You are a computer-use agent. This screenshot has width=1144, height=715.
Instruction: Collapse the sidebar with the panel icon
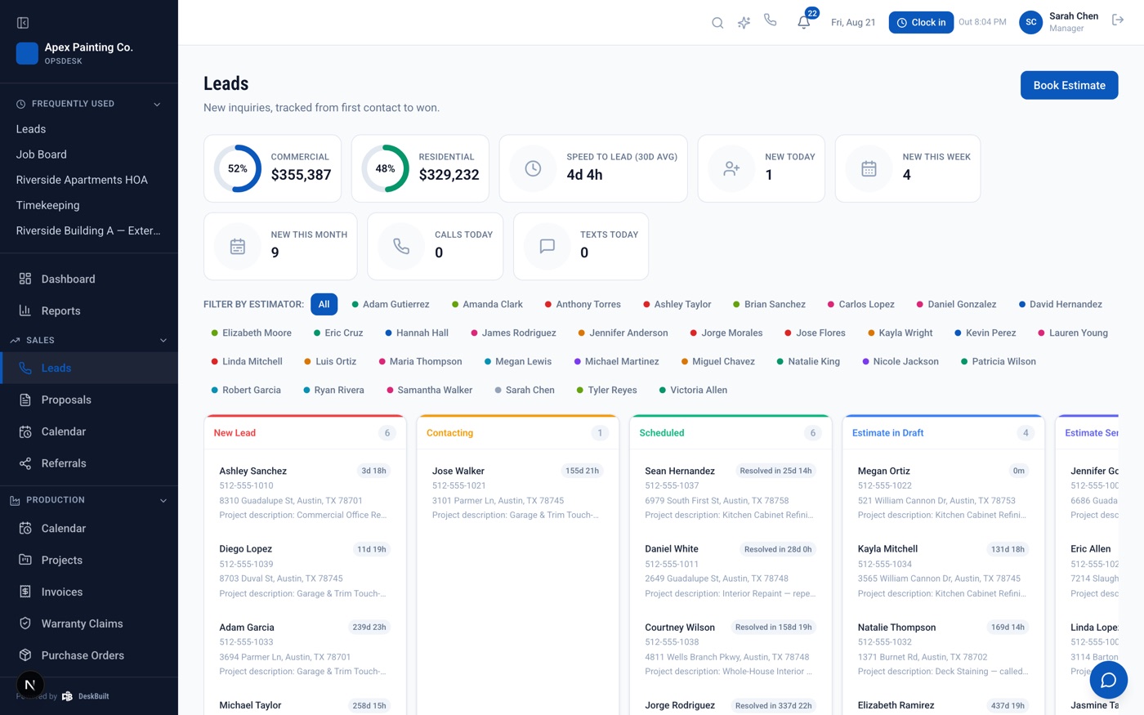coord(23,23)
